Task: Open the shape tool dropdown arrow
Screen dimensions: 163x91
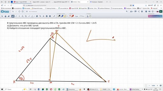Action: tap(35, 16)
